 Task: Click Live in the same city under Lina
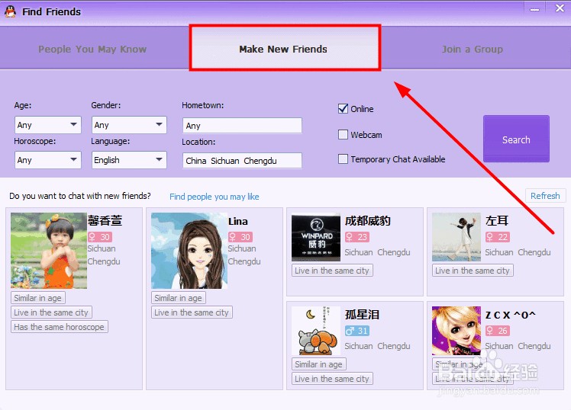[192, 312]
